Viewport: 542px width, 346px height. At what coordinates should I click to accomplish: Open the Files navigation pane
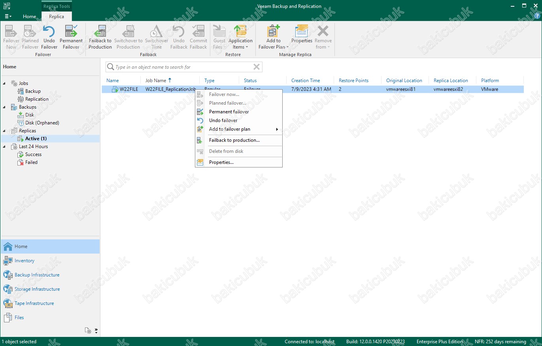click(x=50, y=318)
